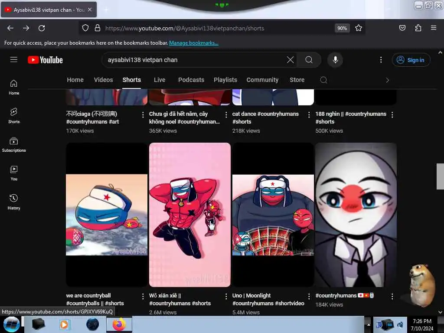Click the page vertical scrollbar thumb
Viewport: 444px width, 333px height.
440,176
